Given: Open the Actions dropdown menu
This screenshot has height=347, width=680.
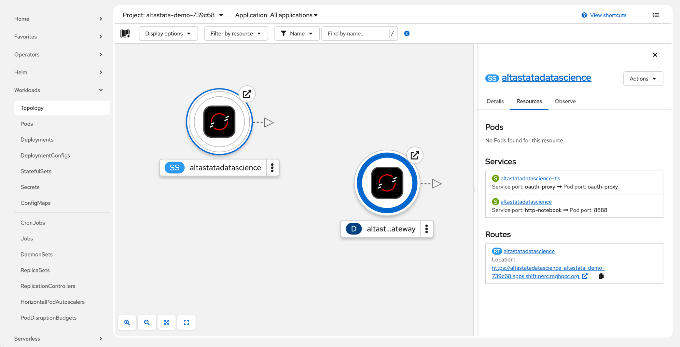Looking at the screenshot, I should 643,79.
